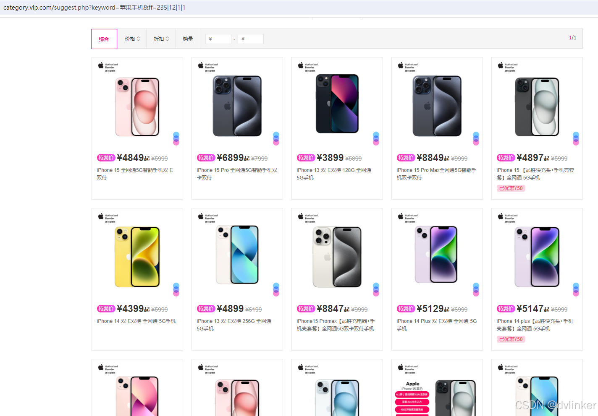Click 特卖价 badge next to ¥4399
Screen dimensions: 598x416
106,309
